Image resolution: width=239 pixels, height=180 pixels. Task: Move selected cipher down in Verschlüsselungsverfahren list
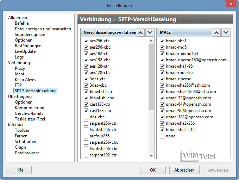(x=150, y=32)
